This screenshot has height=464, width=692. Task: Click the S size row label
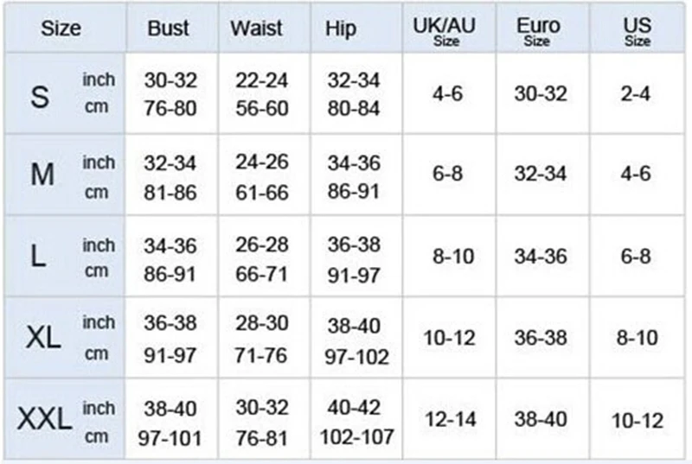pyautogui.click(x=40, y=97)
